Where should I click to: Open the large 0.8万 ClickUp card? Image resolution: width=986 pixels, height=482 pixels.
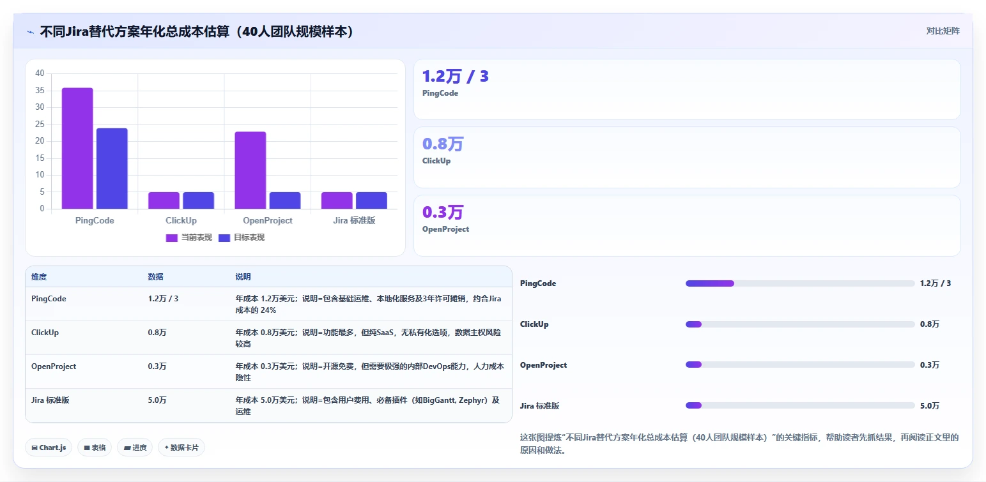tap(687, 157)
